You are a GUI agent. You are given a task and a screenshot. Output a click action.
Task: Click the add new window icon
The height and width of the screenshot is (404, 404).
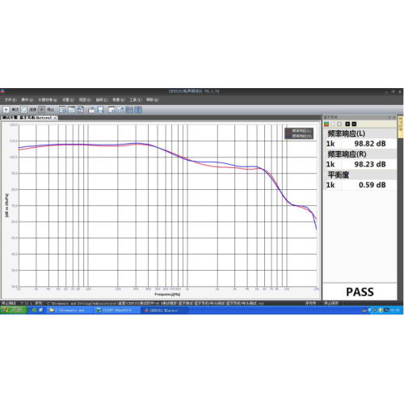click(112, 110)
